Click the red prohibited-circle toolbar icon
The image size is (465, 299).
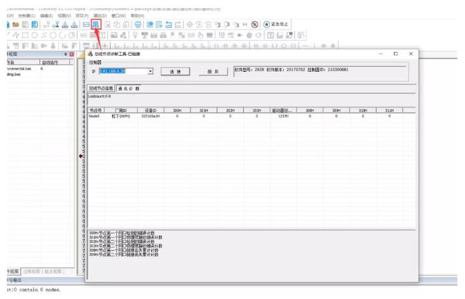[x=255, y=25]
